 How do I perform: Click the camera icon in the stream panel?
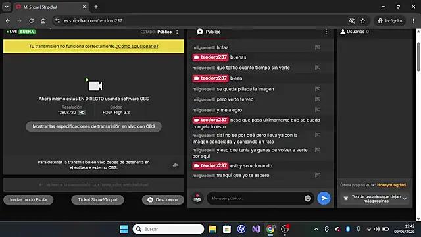(95, 86)
